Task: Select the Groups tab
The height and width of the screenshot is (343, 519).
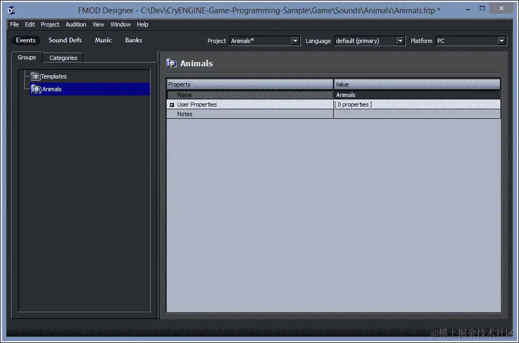Action: tap(27, 57)
